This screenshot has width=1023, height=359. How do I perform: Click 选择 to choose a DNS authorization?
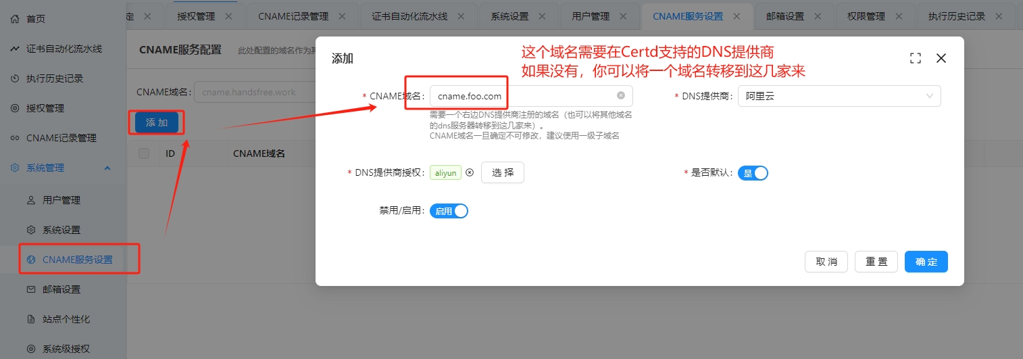click(502, 173)
